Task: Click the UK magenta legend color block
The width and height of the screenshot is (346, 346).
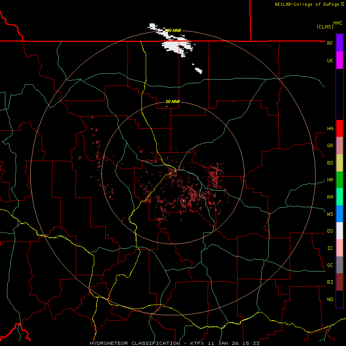Action: [x=339, y=60]
